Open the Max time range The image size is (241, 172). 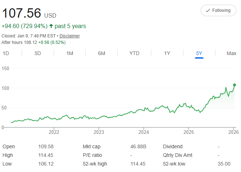tap(231, 53)
